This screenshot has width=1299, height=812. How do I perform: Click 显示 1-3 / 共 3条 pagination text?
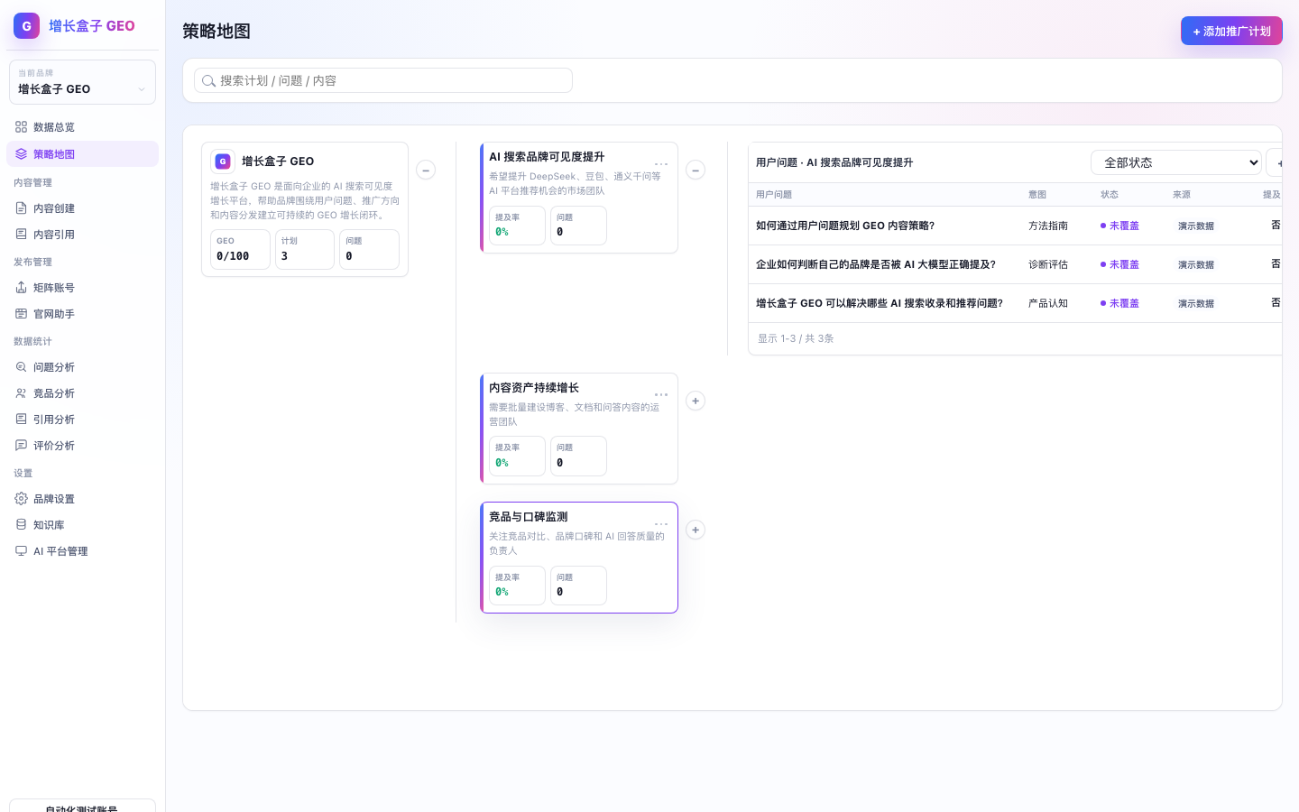796,338
